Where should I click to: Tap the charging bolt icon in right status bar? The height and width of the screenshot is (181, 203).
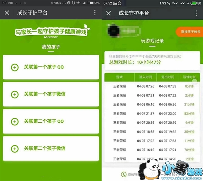coord(188,3)
